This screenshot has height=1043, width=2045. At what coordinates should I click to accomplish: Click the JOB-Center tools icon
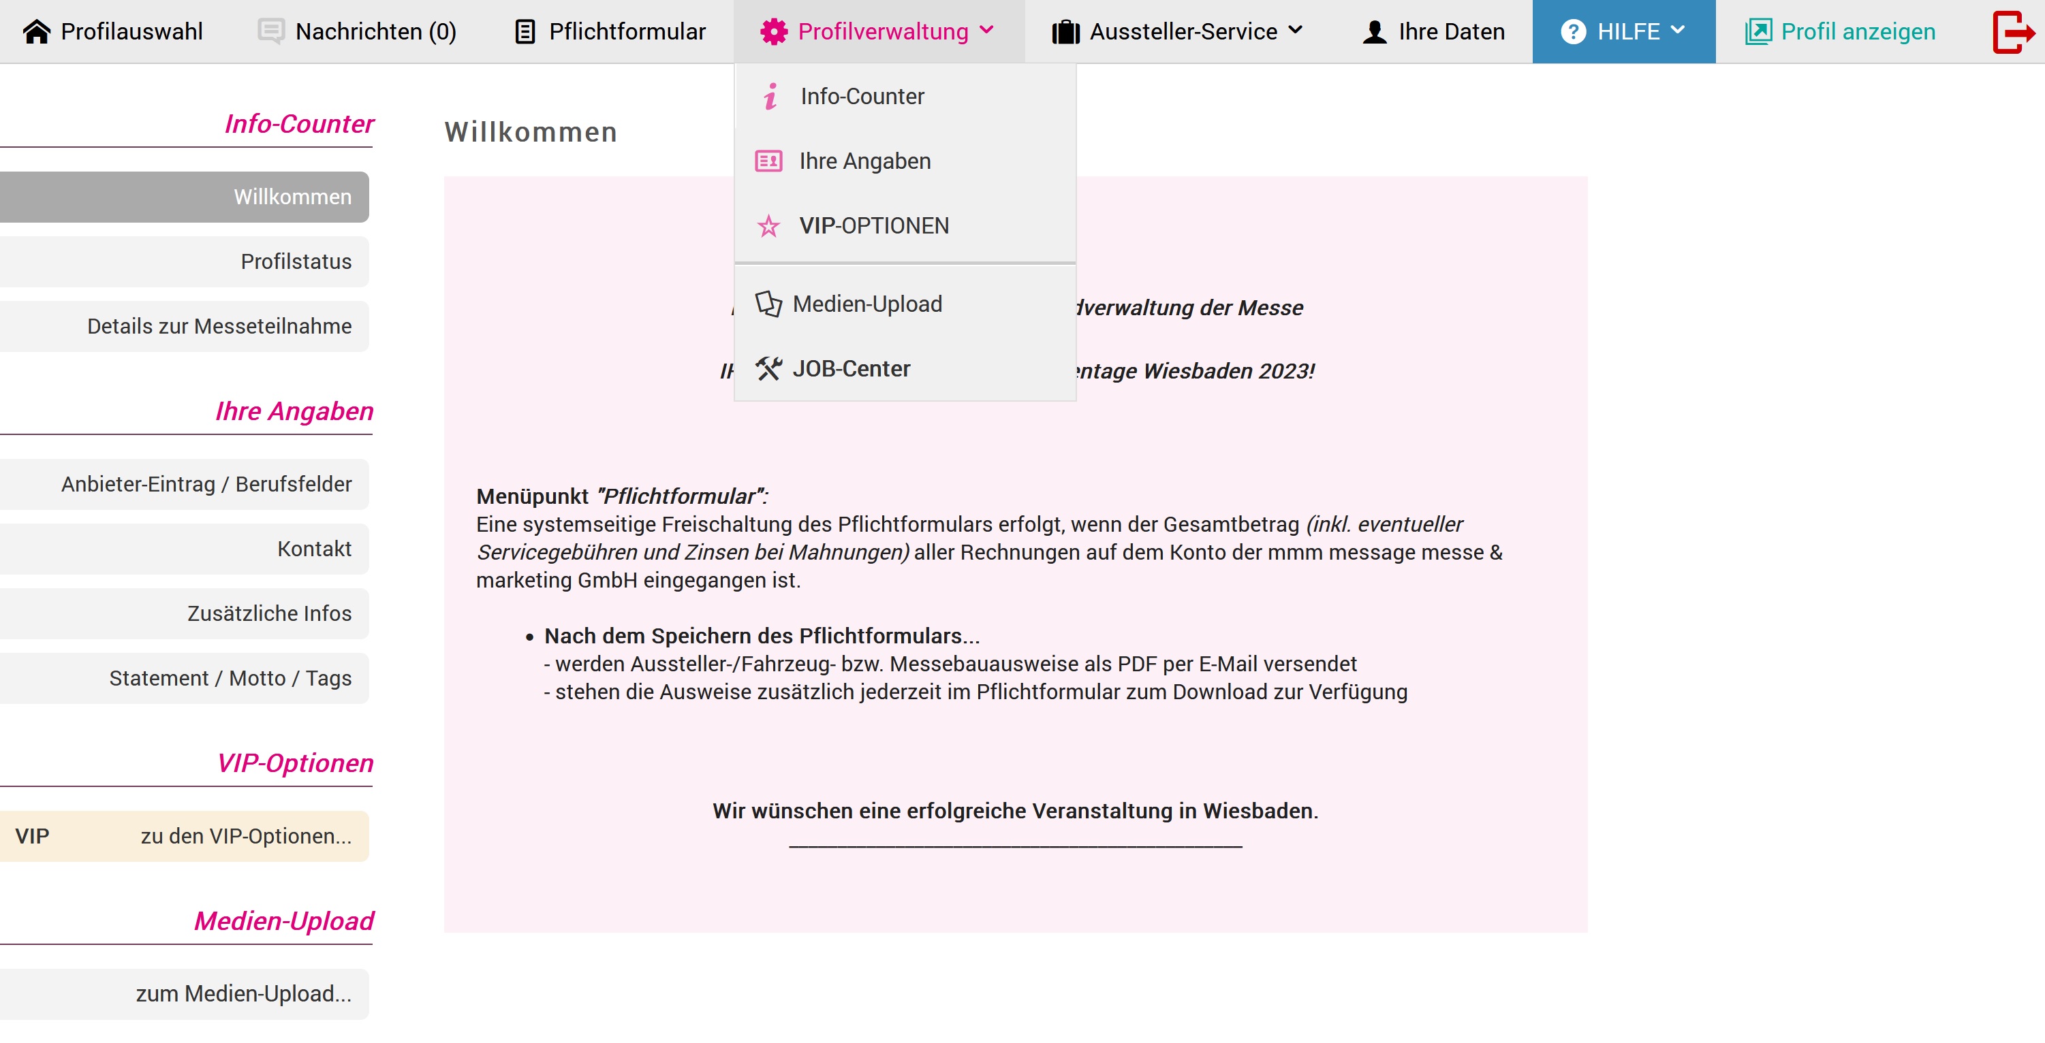coord(768,368)
